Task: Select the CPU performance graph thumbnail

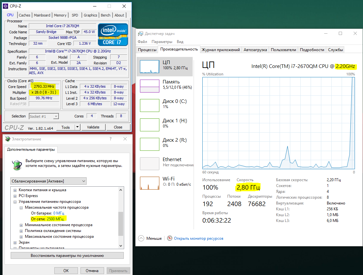Action: pos(150,67)
